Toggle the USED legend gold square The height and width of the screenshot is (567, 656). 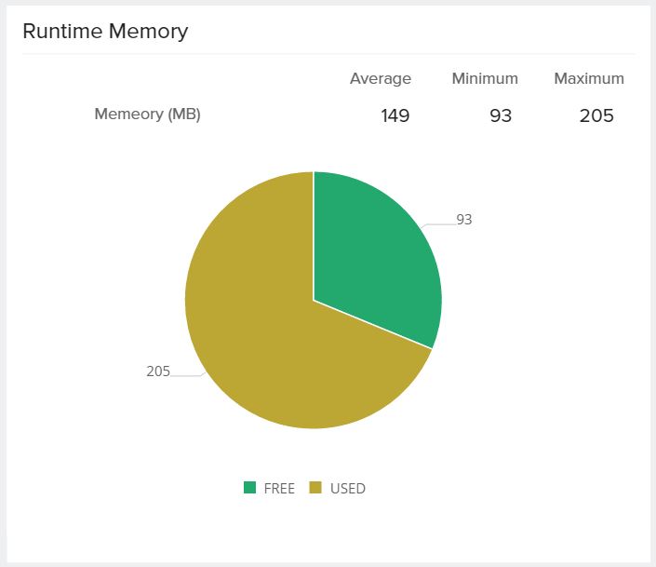click(x=315, y=488)
